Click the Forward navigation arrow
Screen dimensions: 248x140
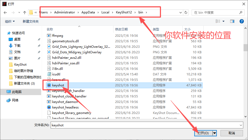13,13
